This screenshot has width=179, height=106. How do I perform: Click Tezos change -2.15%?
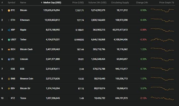tap(143, 98)
